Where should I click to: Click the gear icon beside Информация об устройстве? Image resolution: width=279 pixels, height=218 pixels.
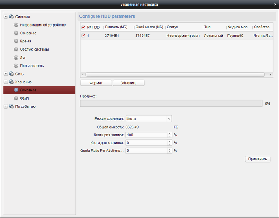click(x=16, y=25)
